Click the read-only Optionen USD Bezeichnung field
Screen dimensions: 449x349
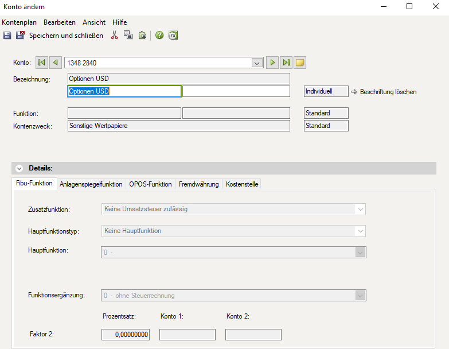[x=179, y=79]
